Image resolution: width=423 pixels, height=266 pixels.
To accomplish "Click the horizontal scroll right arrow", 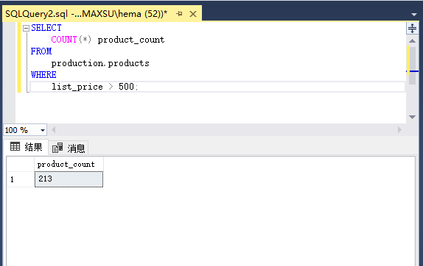I will 399,130.
